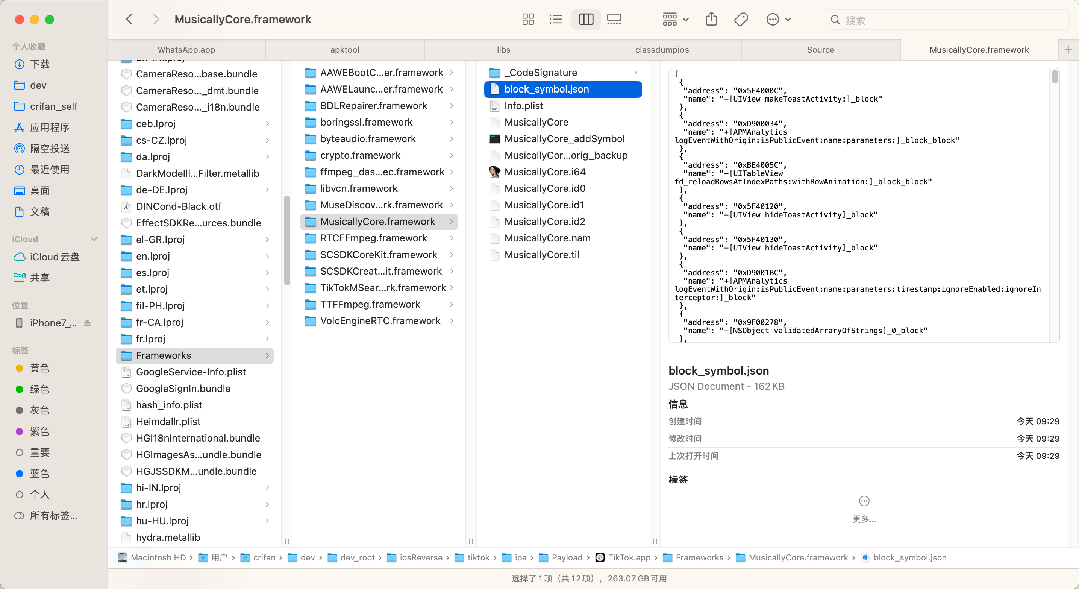This screenshot has width=1079, height=589.
Task: Add a new tab with plus button
Action: click(1068, 50)
